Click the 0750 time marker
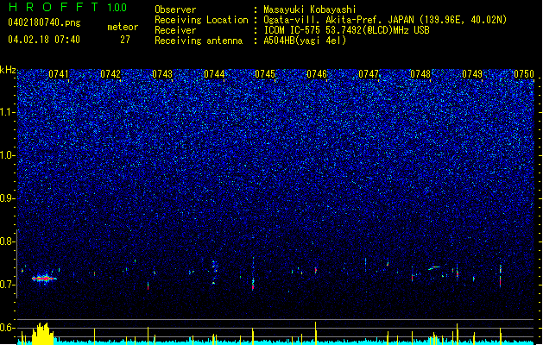 click(524, 74)
